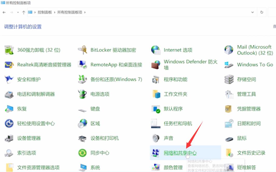Click the Realtek HD audio manager icon

tap(9, 65)
